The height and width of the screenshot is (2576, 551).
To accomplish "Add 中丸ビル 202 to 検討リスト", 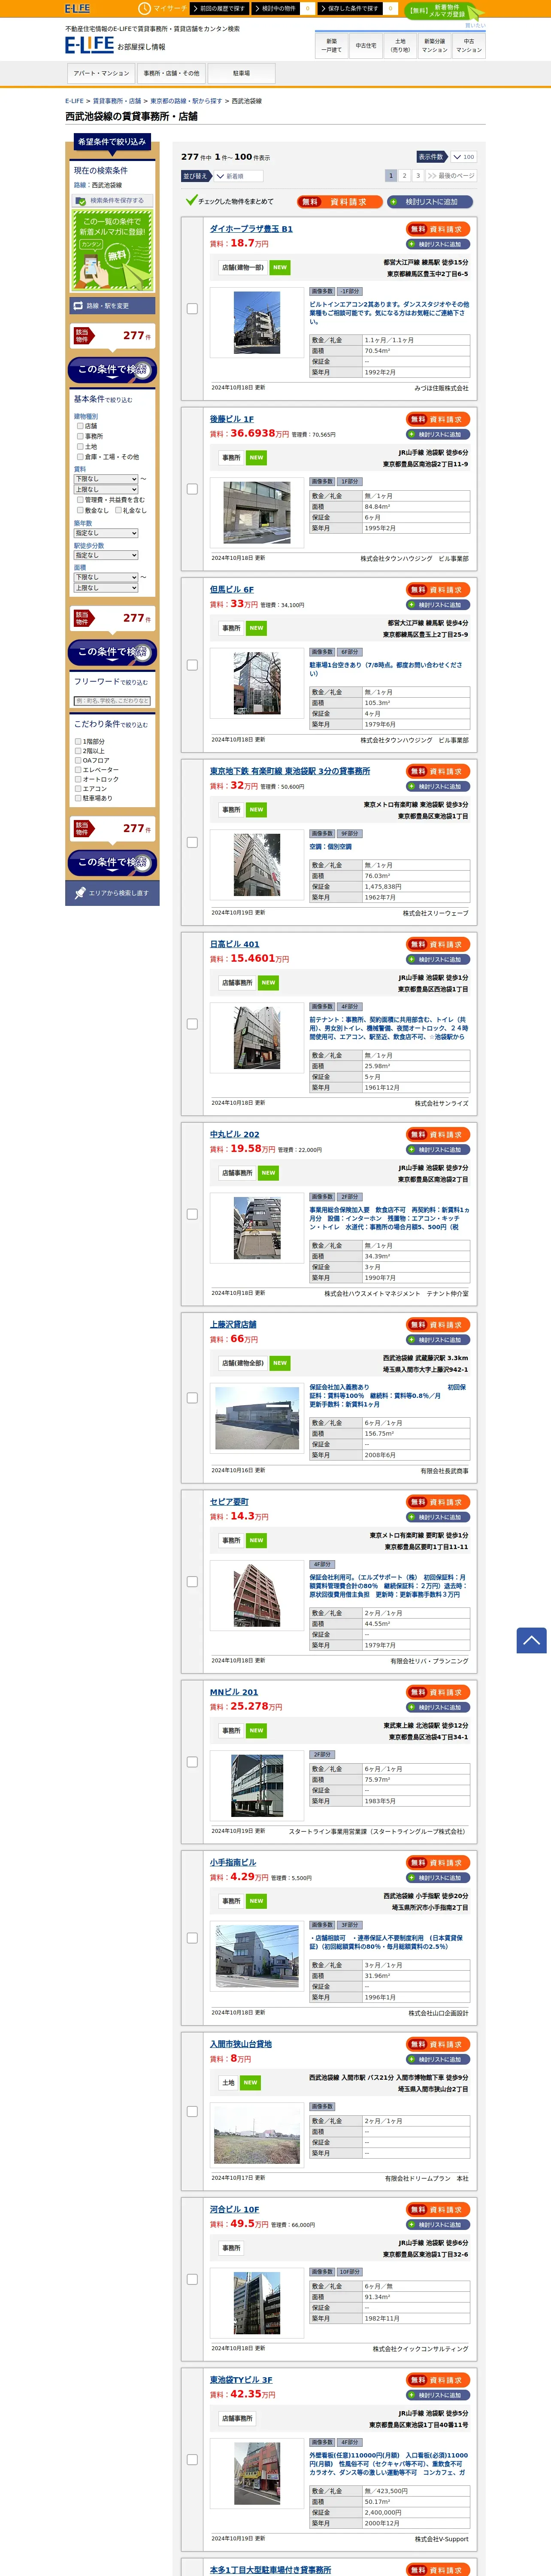I will click(438, 1150).
